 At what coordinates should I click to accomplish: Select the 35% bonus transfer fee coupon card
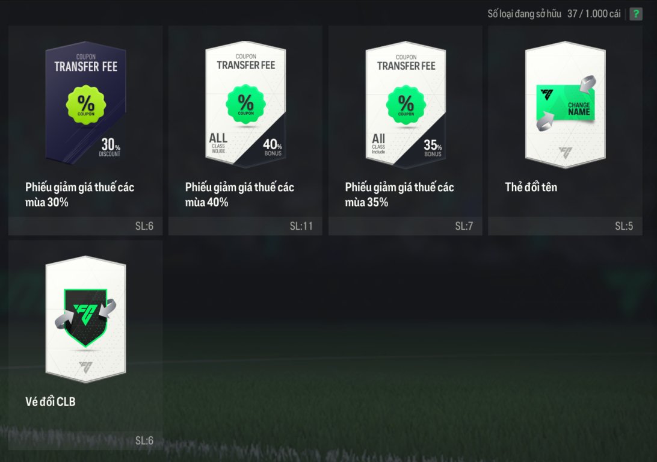[x=406, y=104]
